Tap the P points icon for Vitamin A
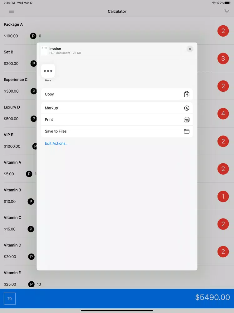 click(x=29, y=174)
